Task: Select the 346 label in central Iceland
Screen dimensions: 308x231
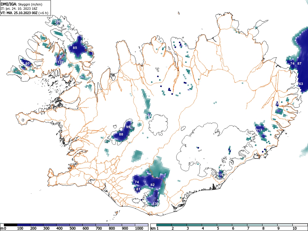Action: tap(148, 115)
